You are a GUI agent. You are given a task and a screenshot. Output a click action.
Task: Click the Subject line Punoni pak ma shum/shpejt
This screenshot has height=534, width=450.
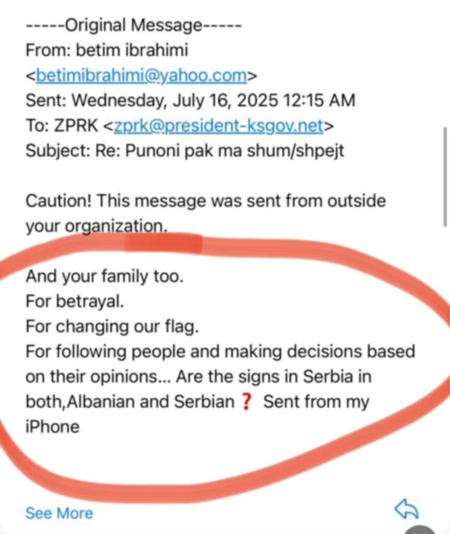click(185, 151)
